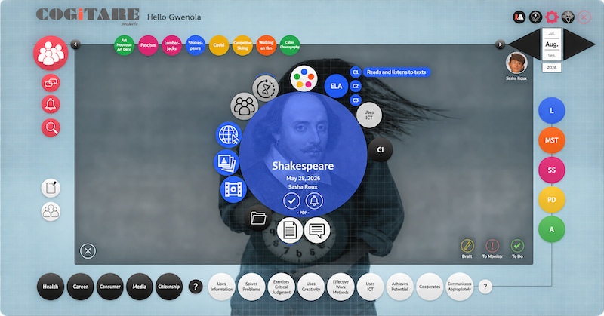
Task: Select Jul. in the month picker
Action: [552, 33]
